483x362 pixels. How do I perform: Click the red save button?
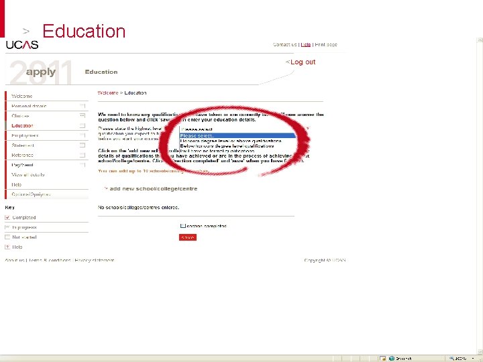(188, 237)
